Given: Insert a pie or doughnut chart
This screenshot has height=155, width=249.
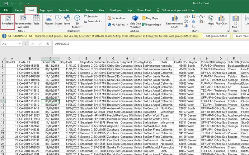Looking at the screenshot, I should click(x=186, y=26).
